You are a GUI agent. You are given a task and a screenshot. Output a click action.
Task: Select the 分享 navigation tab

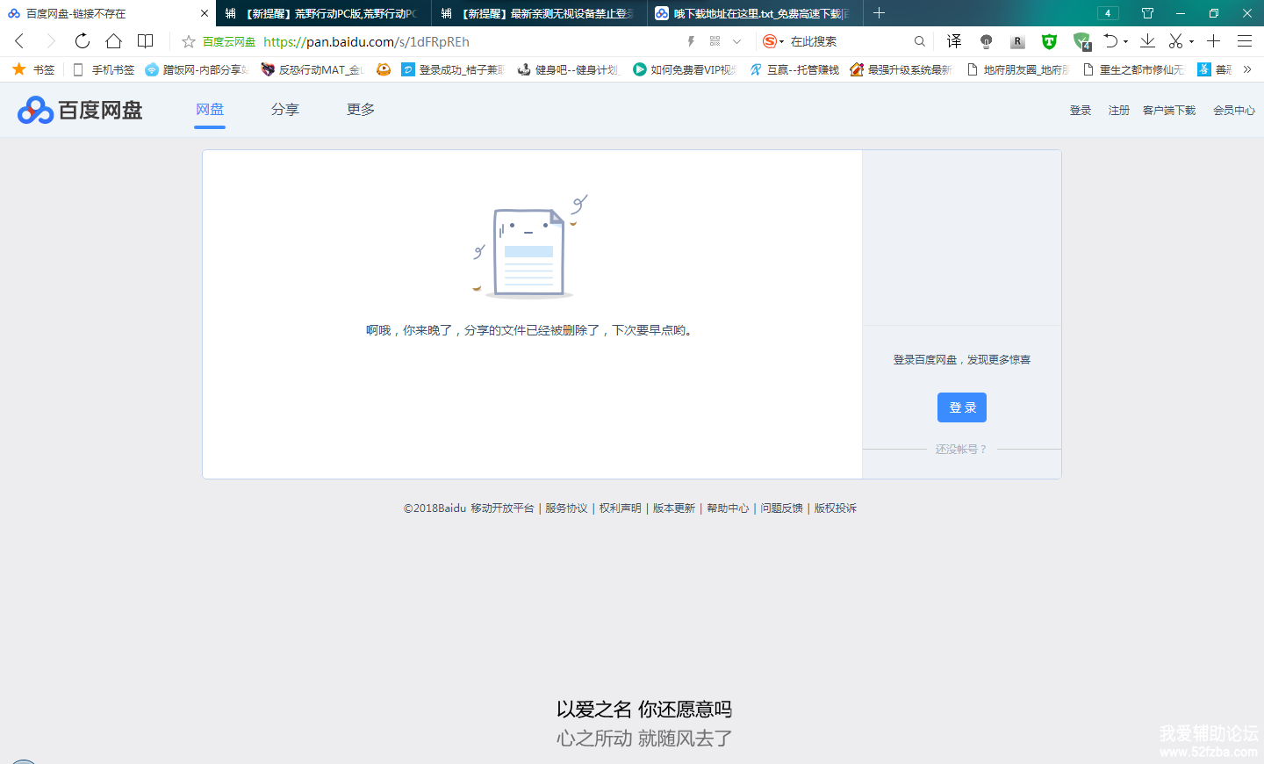pyautogui.click(x=285, y=109)
